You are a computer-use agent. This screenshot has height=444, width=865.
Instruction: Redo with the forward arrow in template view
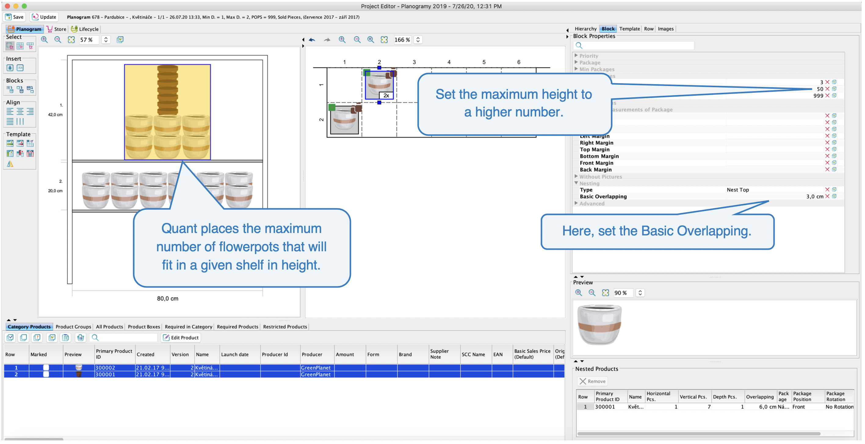point(327,40)
